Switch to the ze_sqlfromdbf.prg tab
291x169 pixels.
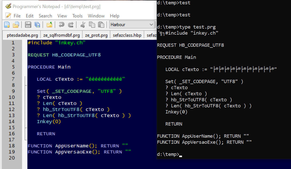[61, 35]
